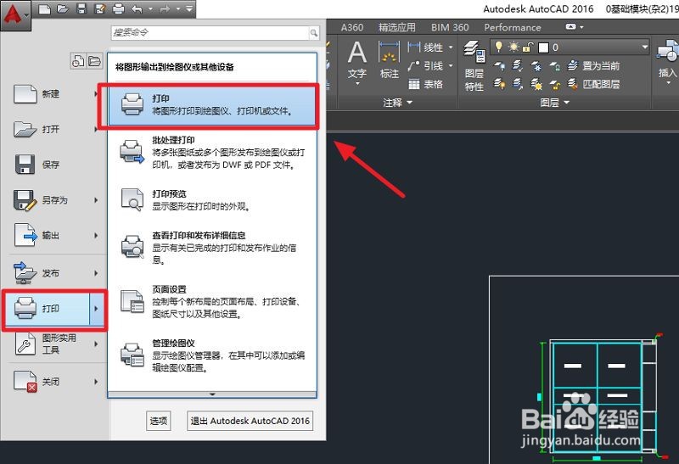Expand the 新建 submenu arrow
The width and height of the screenshot is (679, 464).
pos(96,94)
